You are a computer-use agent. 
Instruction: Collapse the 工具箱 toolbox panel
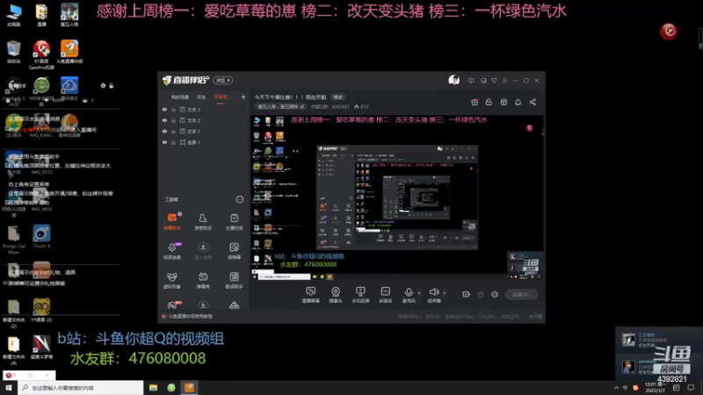coord(239,199)
